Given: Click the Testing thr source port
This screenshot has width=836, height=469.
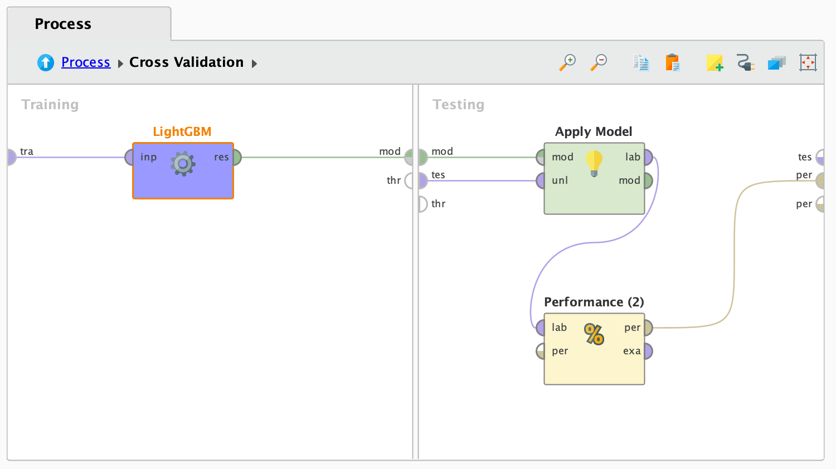Looking at the screenshot, I should [x=422, y=204].
